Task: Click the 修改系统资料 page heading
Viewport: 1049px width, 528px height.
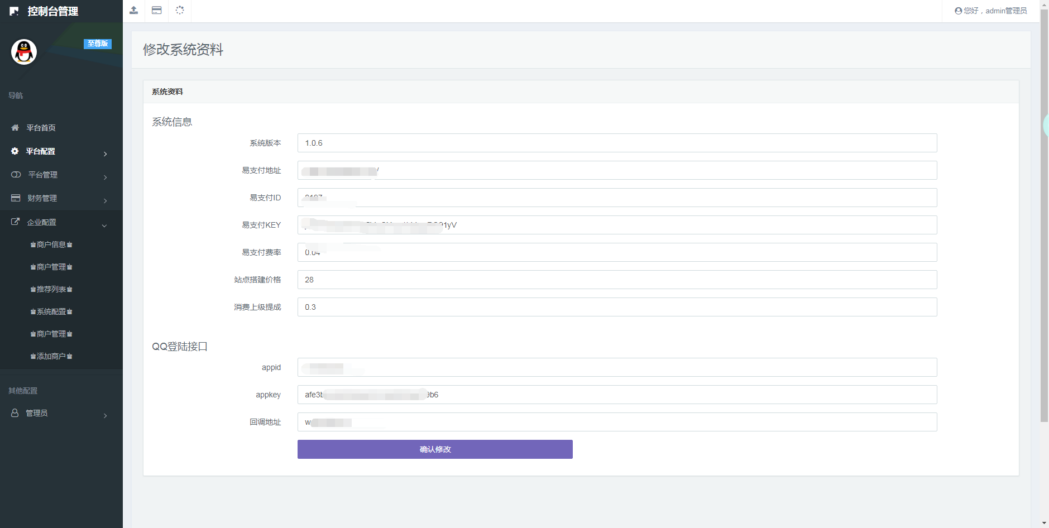Action: click(183, 50)
